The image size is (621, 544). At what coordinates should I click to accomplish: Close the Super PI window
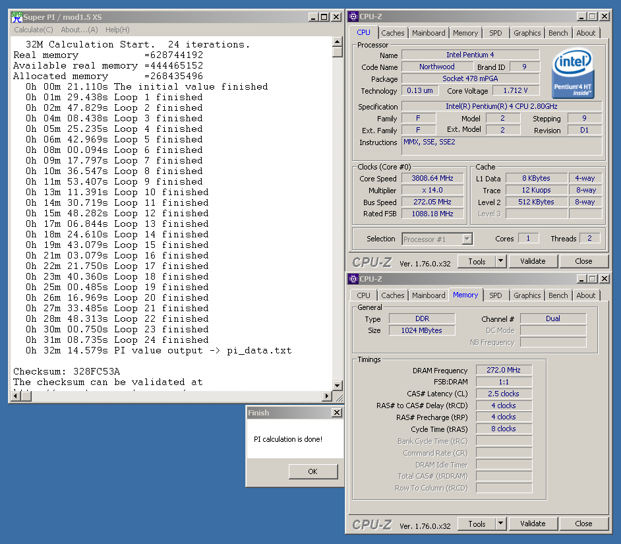click(336, 17)
